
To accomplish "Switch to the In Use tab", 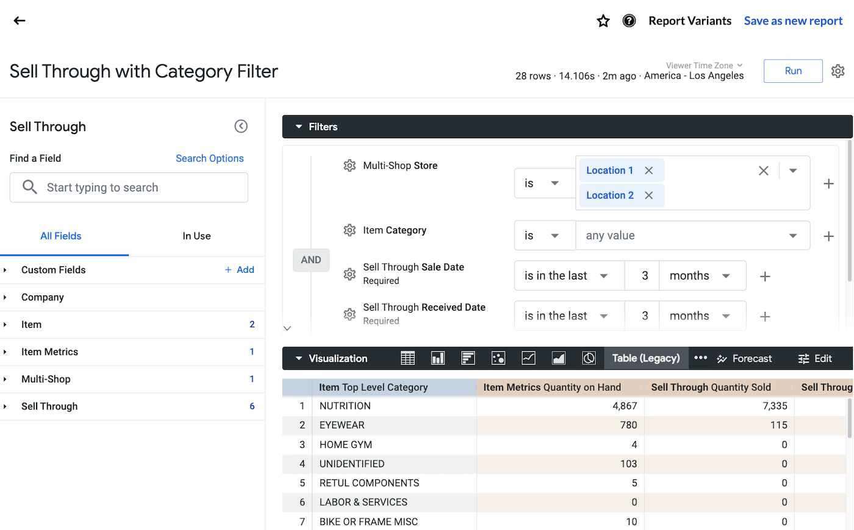I will click(x=196, y=236).
